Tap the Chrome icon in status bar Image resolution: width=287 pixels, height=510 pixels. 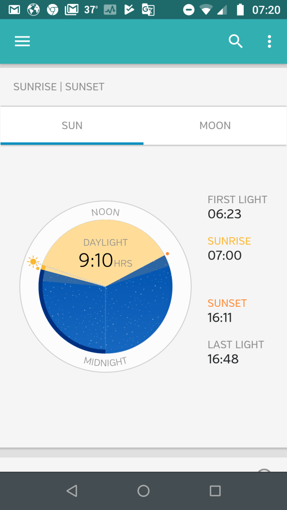click(52, 10)
